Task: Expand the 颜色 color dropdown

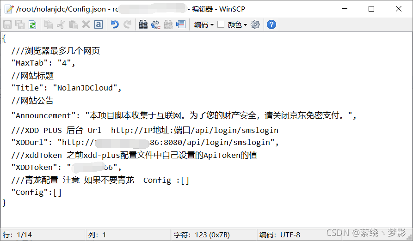Action: (237, 25)
